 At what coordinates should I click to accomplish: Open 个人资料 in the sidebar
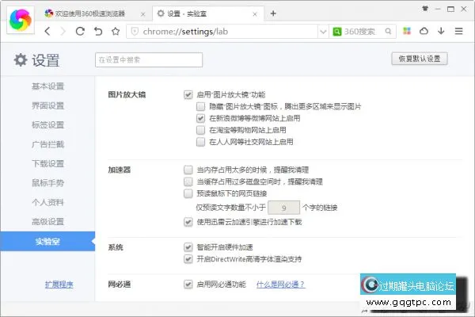(47, 202)
